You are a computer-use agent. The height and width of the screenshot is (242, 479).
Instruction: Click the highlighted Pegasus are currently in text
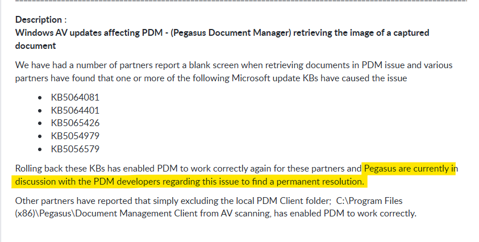pos(411,169)
